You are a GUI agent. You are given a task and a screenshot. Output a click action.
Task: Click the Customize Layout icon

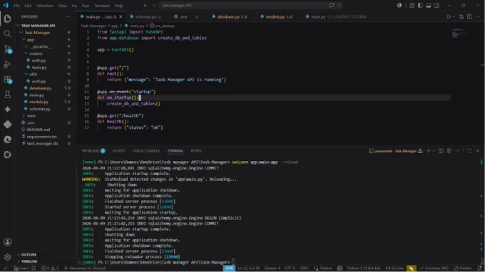[412, 5]
